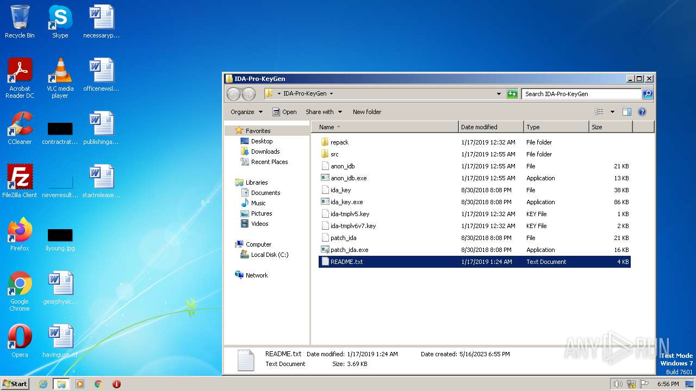Open Downloads in the navigation pane
The image size is (696, 391).
click(x=265, y=152)
